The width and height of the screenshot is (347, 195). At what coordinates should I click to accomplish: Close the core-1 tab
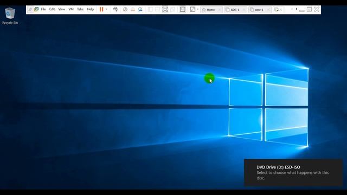click(268, 10)
